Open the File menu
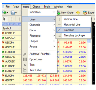Viewport: 96px width, 90px height. pyautogui.click(x=8, y=7)
